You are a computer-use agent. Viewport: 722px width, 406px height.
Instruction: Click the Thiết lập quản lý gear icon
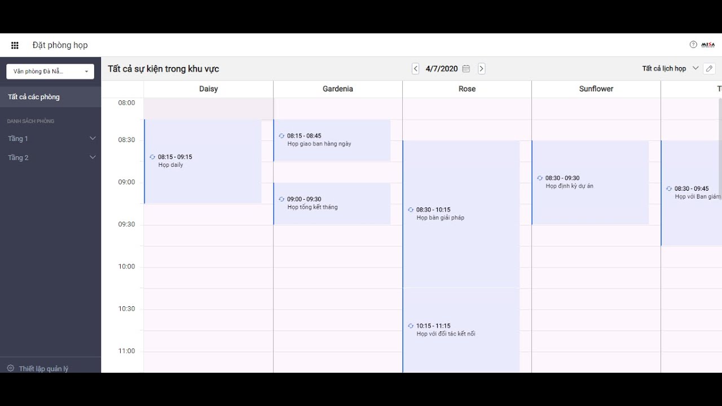(x=11, y=368)
